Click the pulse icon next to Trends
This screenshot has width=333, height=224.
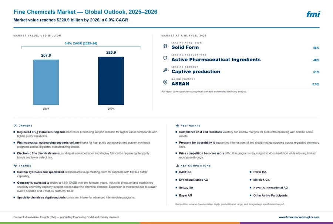15,166
